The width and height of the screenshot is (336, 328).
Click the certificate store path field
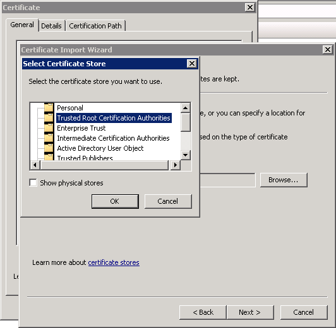(x=227, y=180)
